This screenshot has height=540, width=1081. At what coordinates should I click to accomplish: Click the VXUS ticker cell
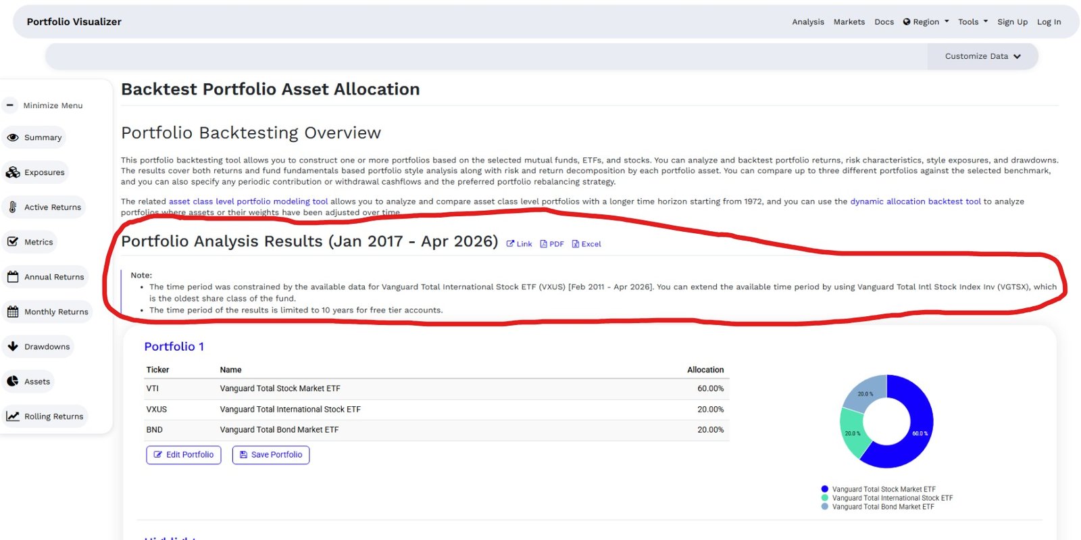tap(157, 410)
